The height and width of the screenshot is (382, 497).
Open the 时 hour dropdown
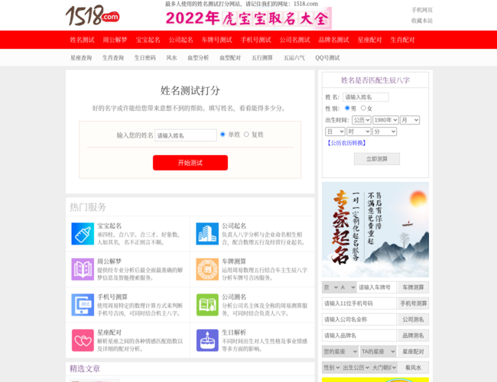point(359,131)
